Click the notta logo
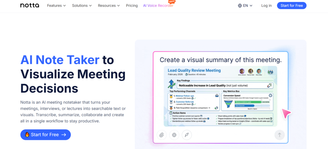Screen dimensions: 328x149 pos(30,6)
